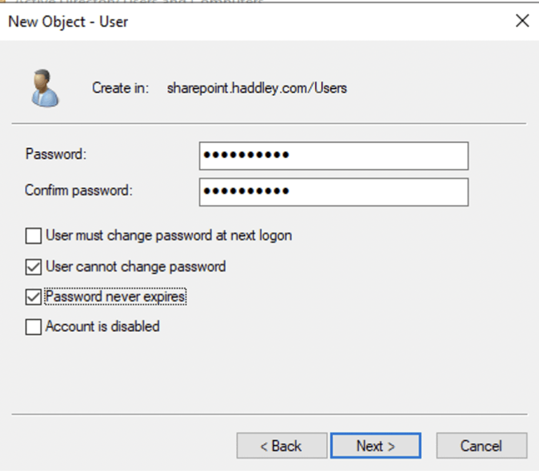This screenshot has width=539, height=471.
Task: Click the 'Confirm password:' field label
Action: (79, 191)
